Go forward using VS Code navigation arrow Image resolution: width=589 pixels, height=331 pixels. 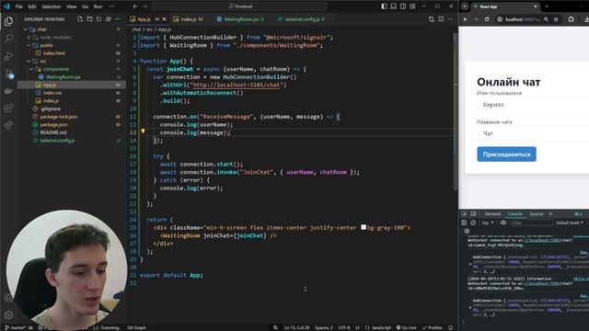click(x=144, y=6)
